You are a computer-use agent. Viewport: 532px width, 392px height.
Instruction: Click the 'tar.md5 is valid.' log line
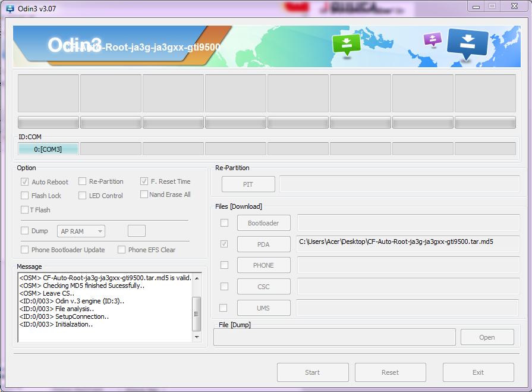[105, 278]
